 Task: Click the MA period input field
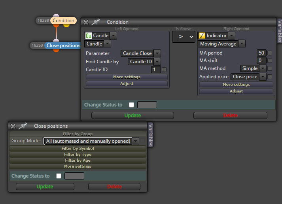click(261, 53)
